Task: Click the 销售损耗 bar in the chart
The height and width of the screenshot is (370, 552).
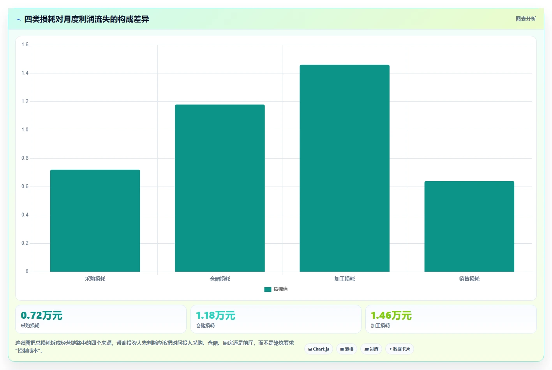Action: pos(469,226)
